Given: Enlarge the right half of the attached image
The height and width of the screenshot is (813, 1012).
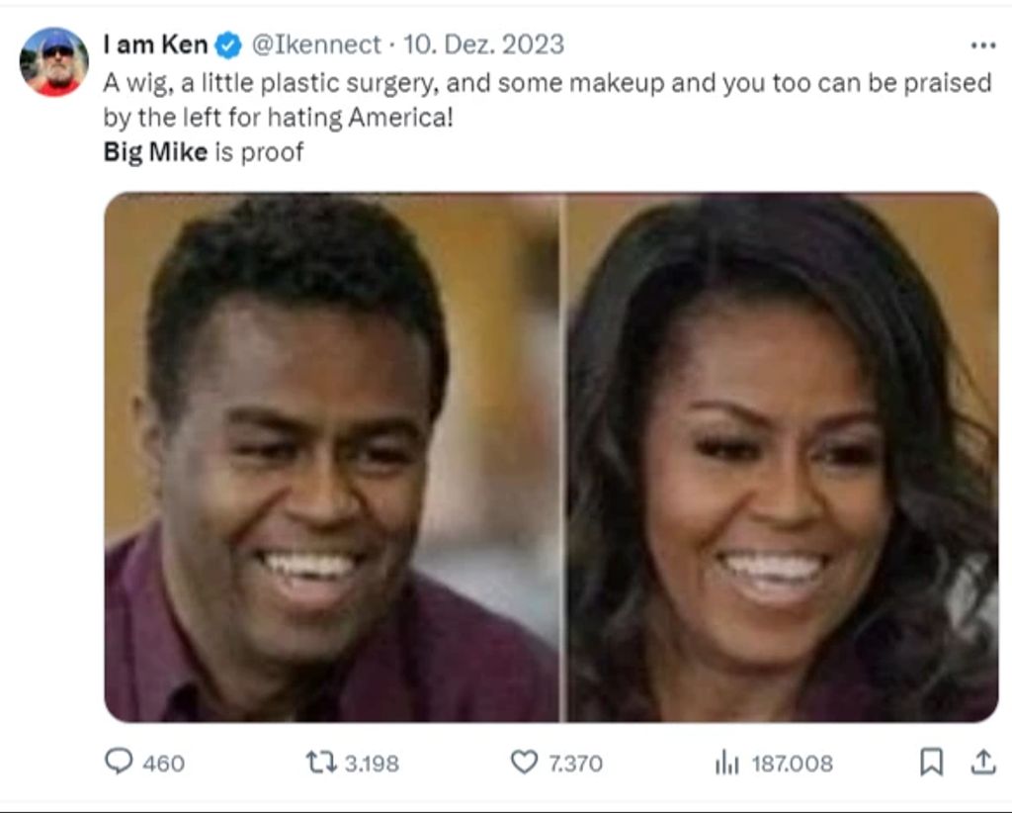Looking at the screenshot, I should coord(781,457).
